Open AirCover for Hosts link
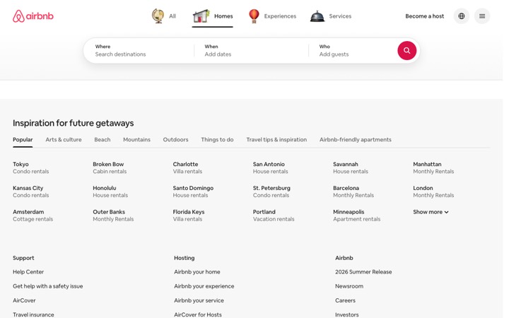509x318 pixels. coord(198,314)
